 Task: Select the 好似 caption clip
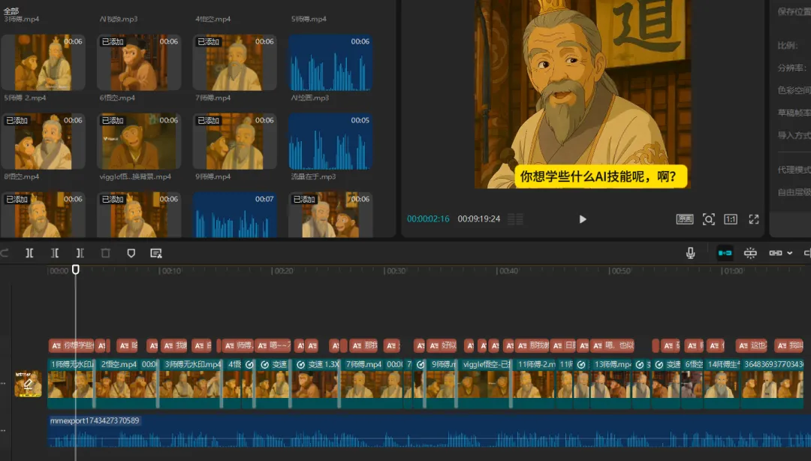(x=442, y=345)
